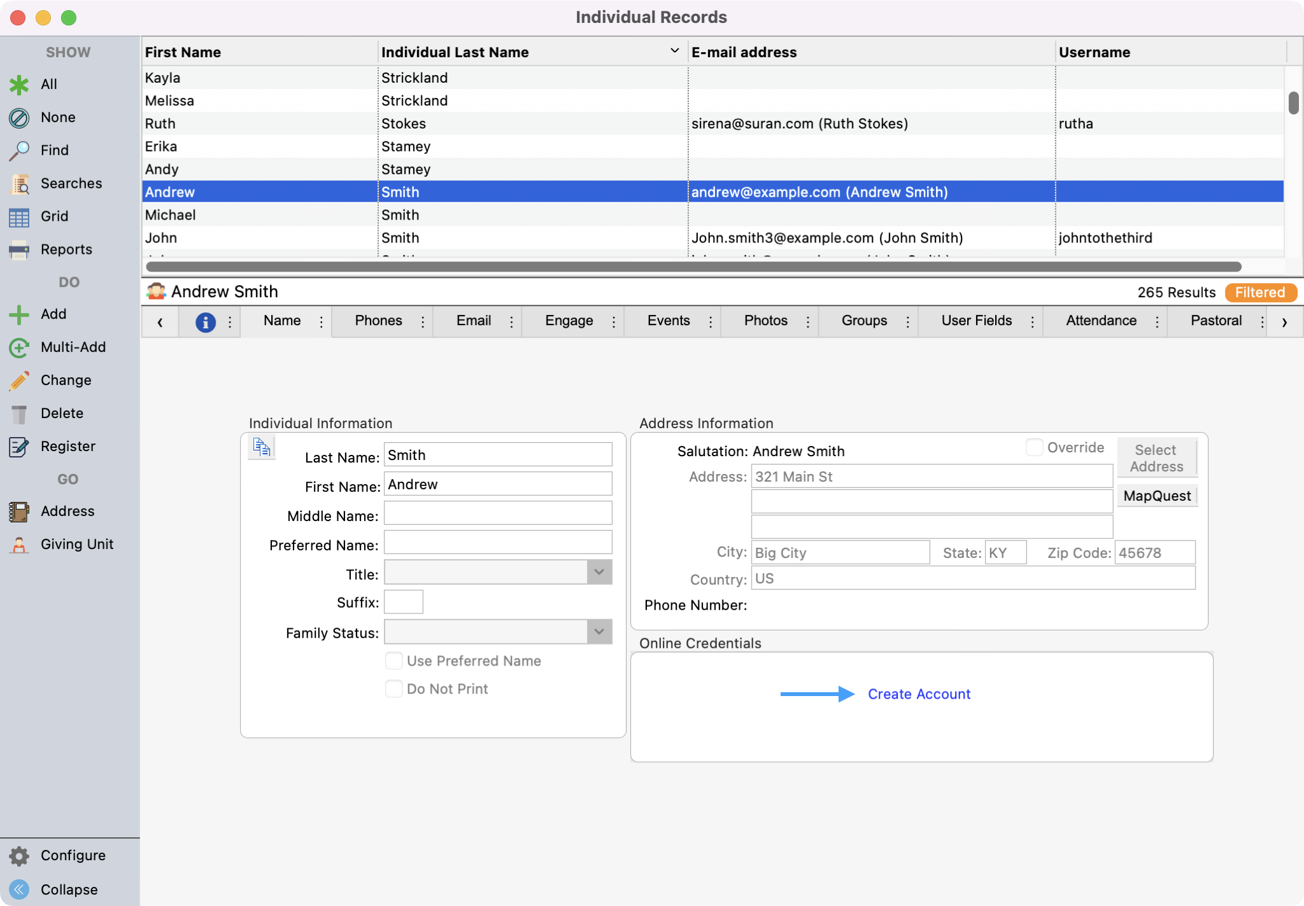
Task: Select the Find icon in sidebar
Action: click(x=20, y=150)
